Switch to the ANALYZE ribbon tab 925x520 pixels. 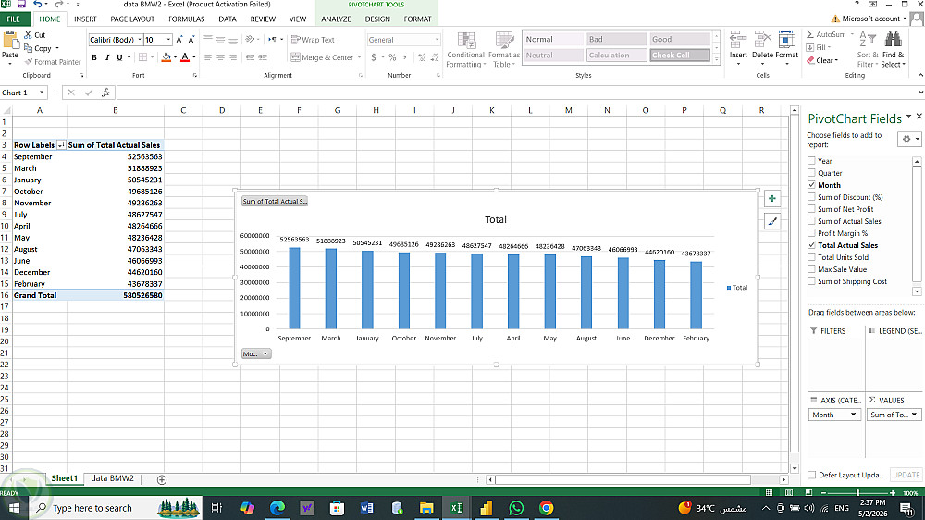click(x=336, y=19)
